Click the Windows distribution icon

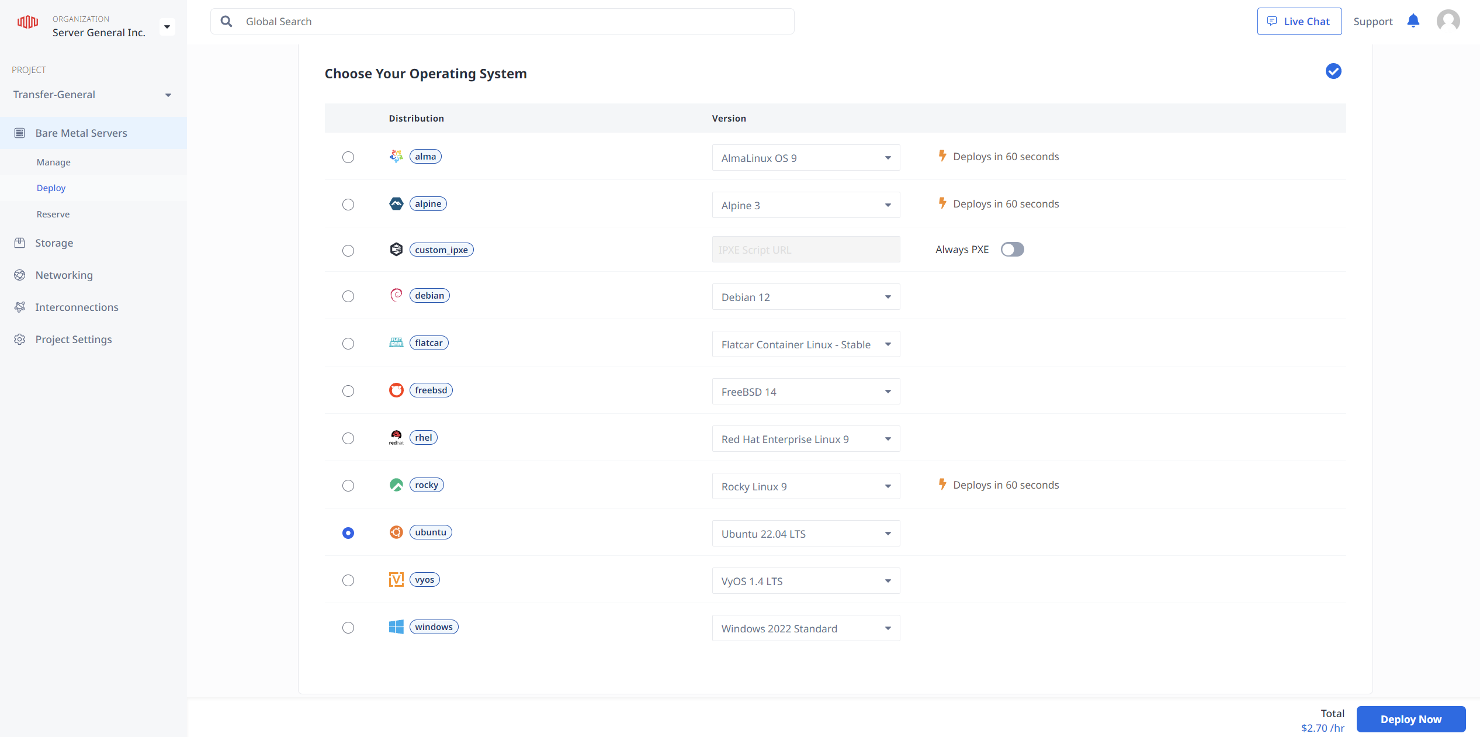[x=396, y=627]
